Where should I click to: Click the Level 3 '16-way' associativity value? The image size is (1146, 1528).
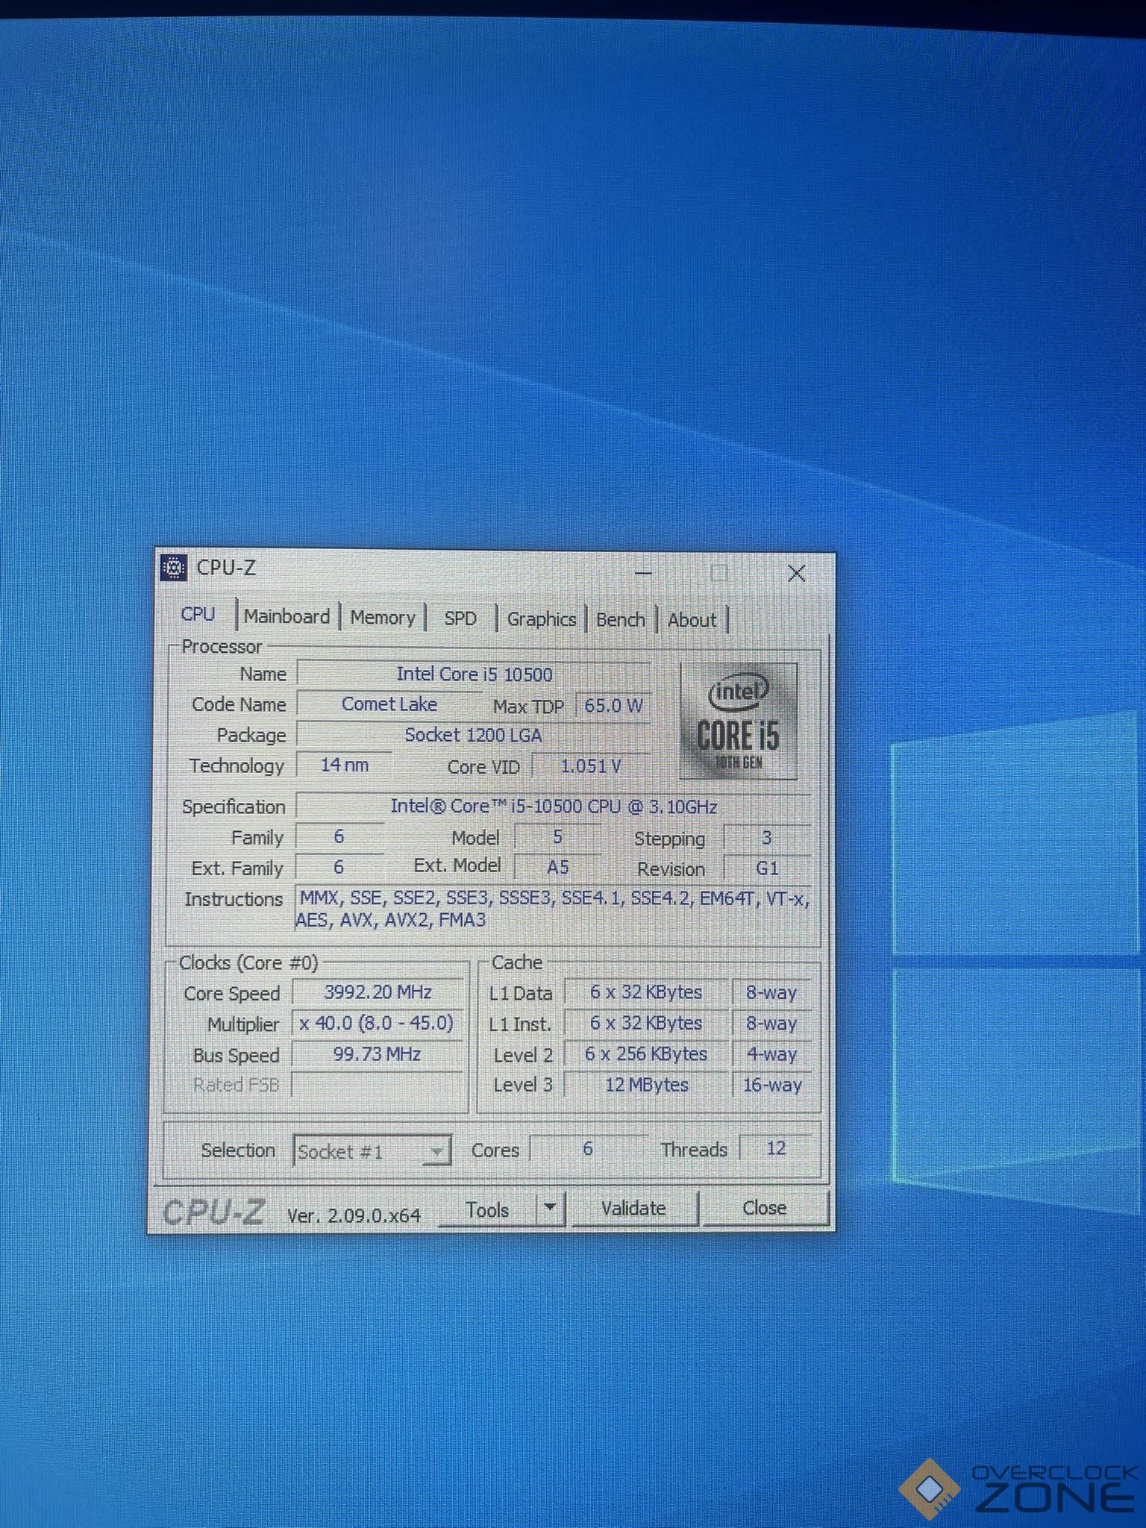772,1085
